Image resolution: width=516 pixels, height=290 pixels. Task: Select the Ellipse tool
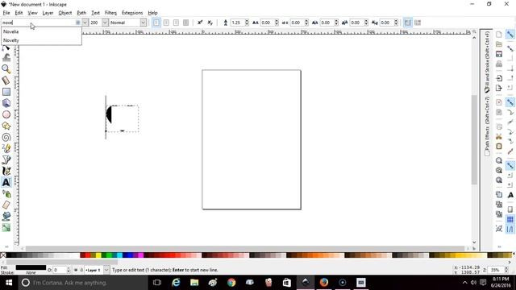click(x=6, y=114)
